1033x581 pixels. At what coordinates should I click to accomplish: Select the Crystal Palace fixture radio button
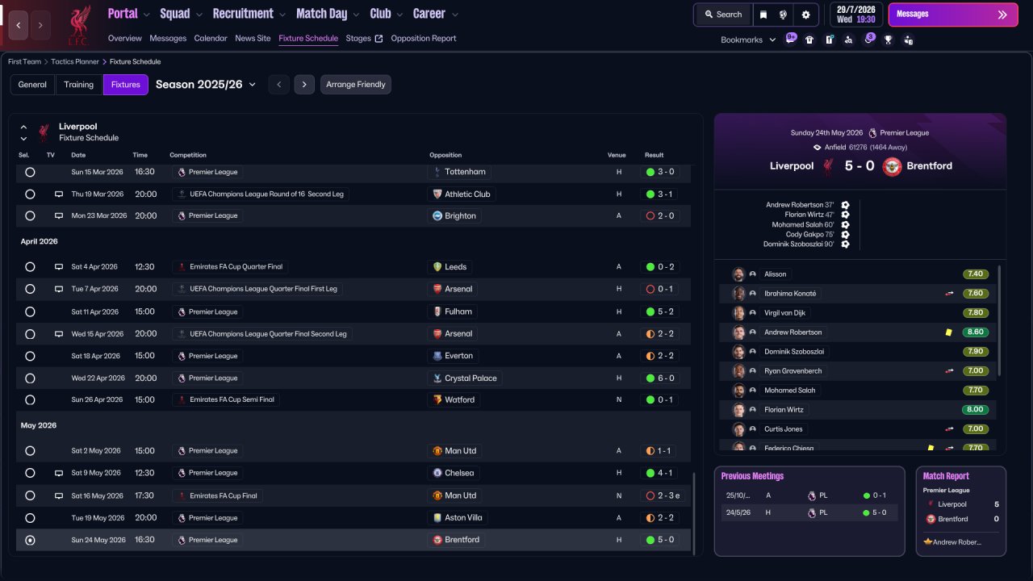pos(30,378)
